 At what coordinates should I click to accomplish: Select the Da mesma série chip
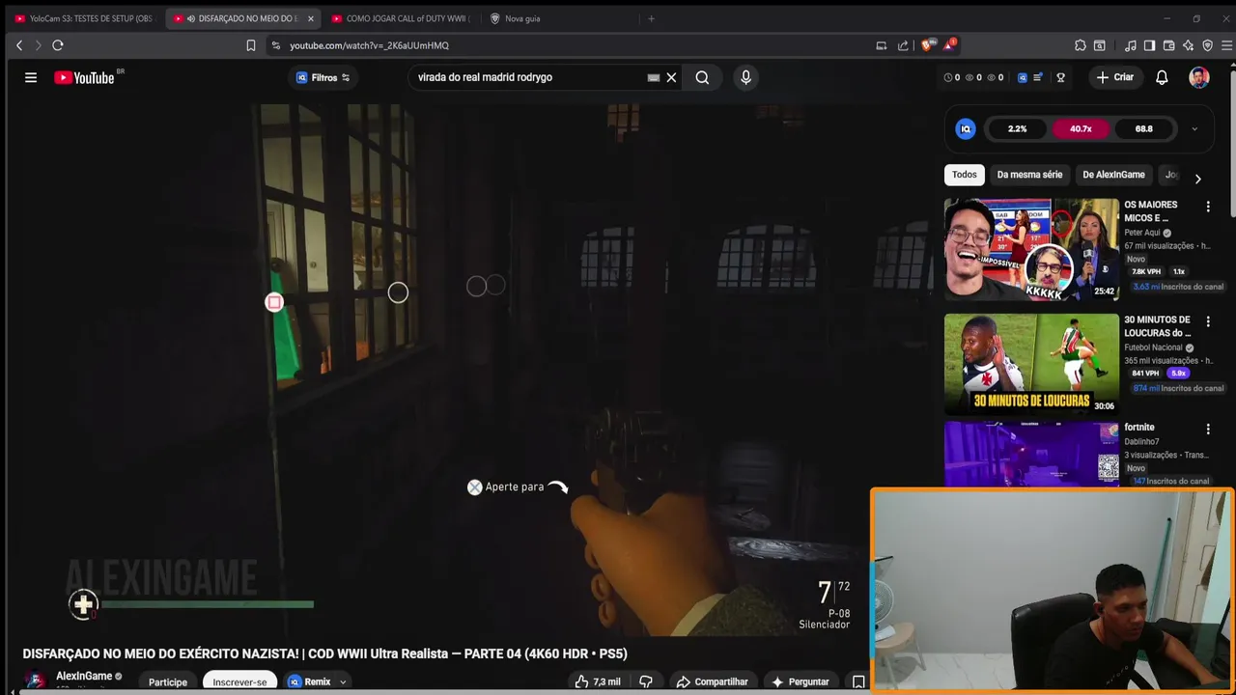click(1029, 175)
